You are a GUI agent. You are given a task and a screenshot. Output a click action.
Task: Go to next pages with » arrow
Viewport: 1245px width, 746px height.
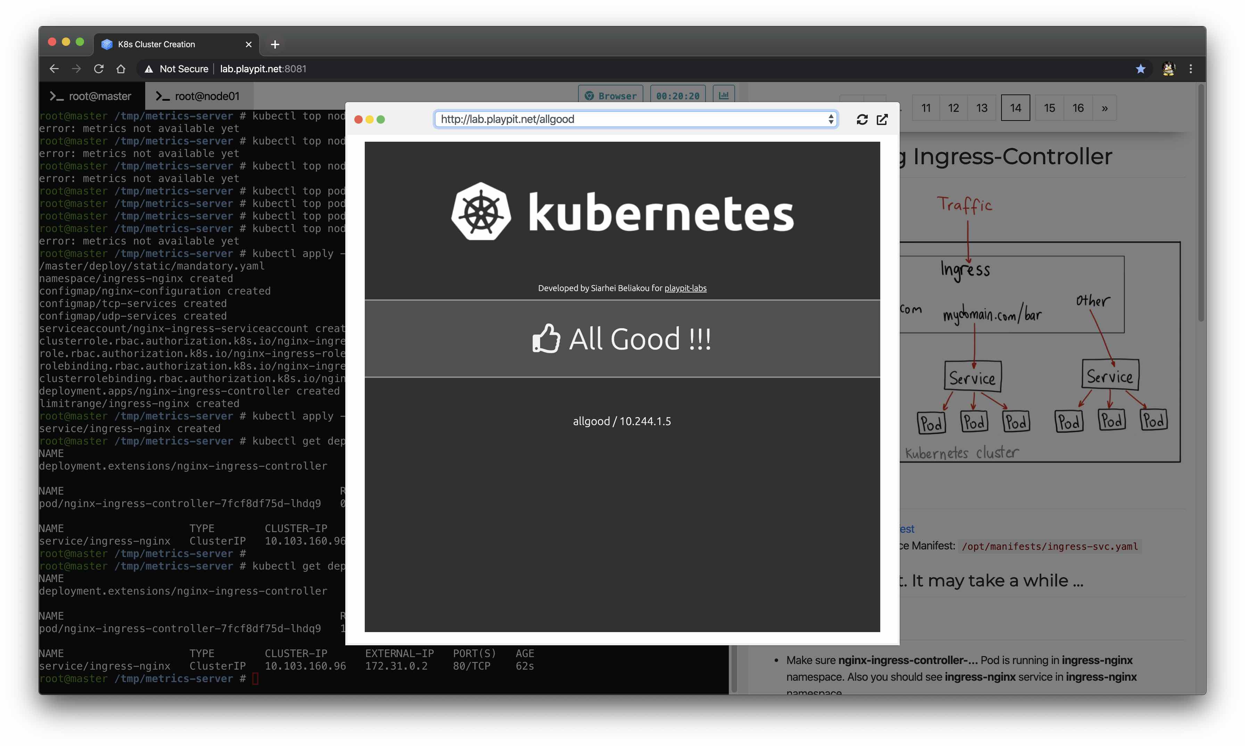(1104, 108)
